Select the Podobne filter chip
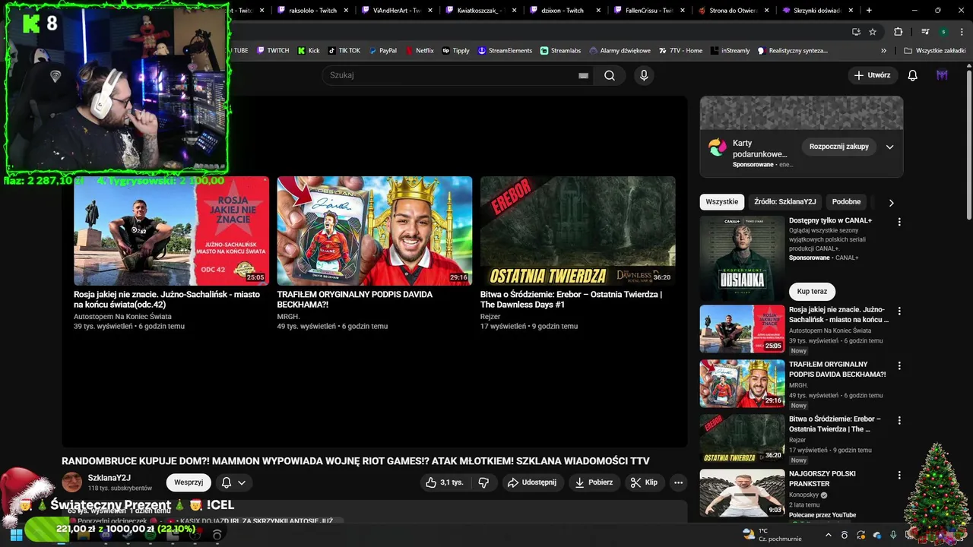973x547 pixels. coord(846,202)
